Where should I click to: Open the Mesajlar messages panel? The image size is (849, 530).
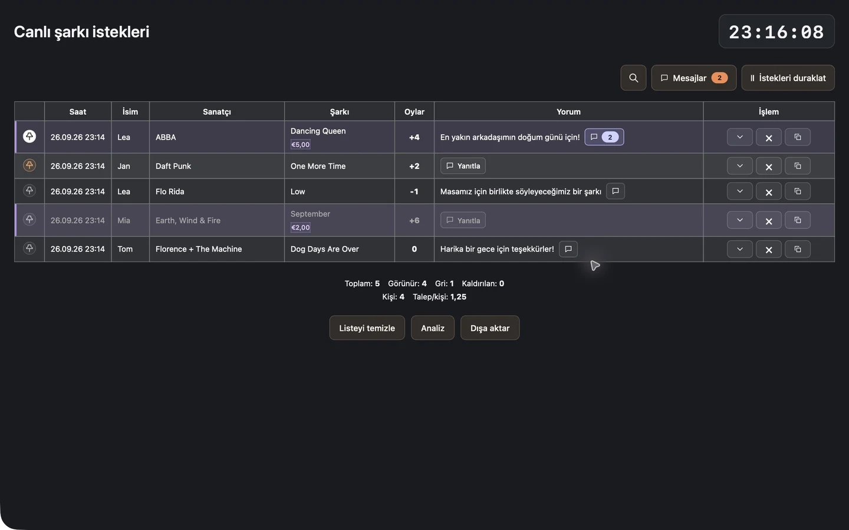point(694,78)
